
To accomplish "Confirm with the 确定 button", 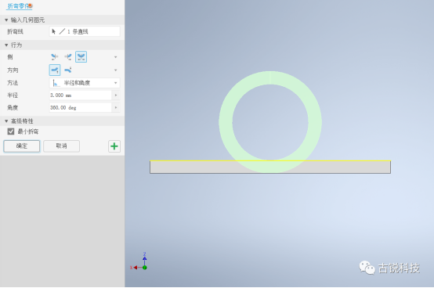I will [x=22, y=146].
